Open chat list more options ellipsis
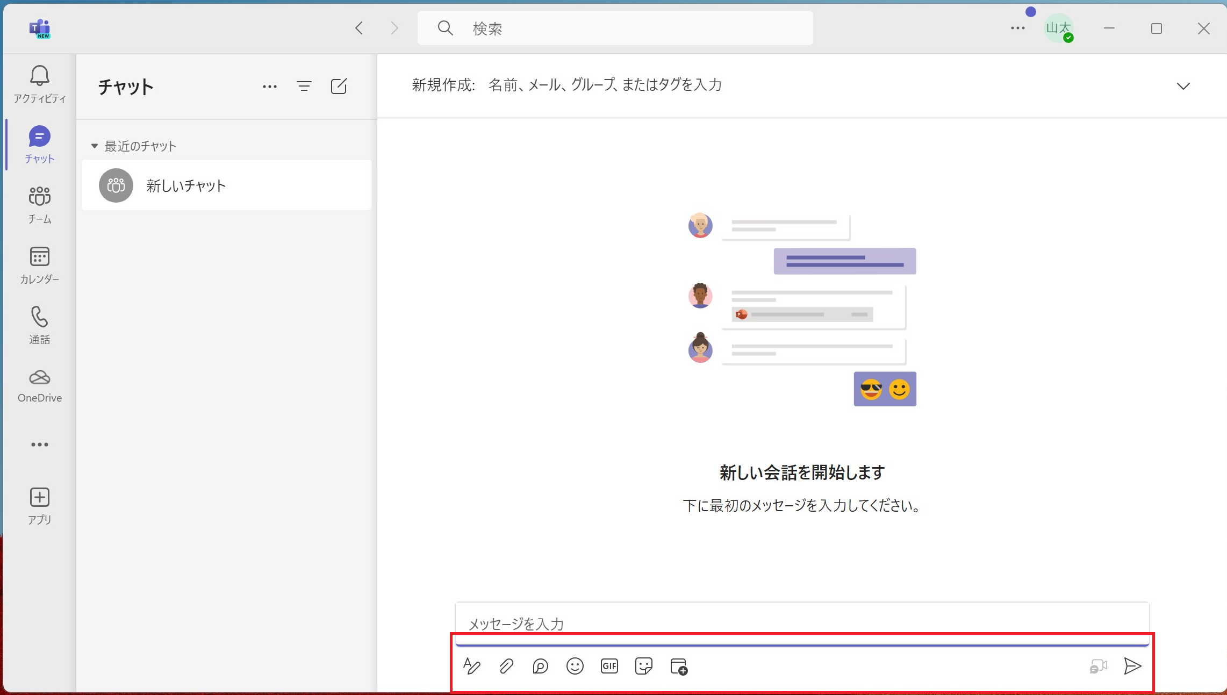This screenshot has height=695, width=1227. (270, 87)
